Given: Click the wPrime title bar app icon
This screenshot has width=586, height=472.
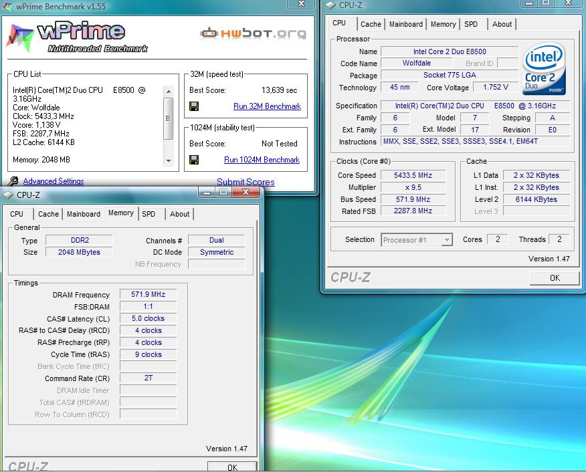Looking at the screenshot, I should 7,6.
